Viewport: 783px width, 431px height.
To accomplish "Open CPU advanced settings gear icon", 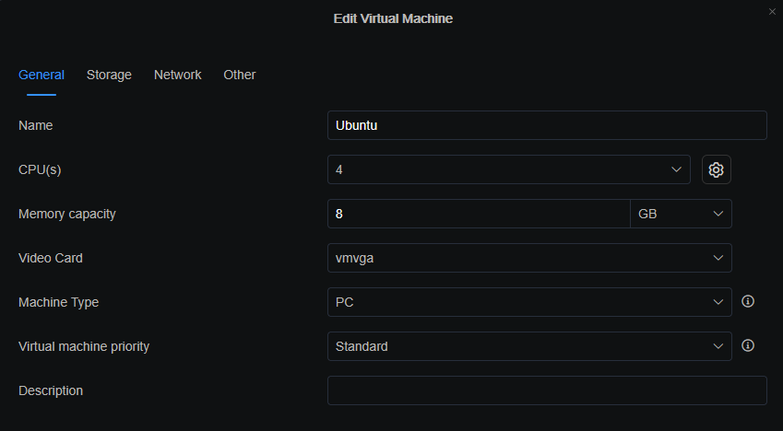I will (x=716, y=169).
